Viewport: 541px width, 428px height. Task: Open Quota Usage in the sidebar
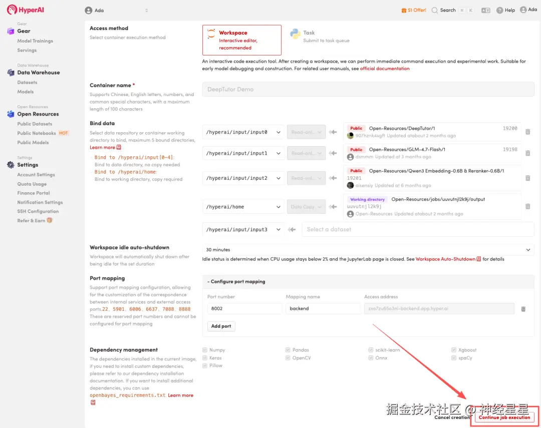[x=32, y=184]
